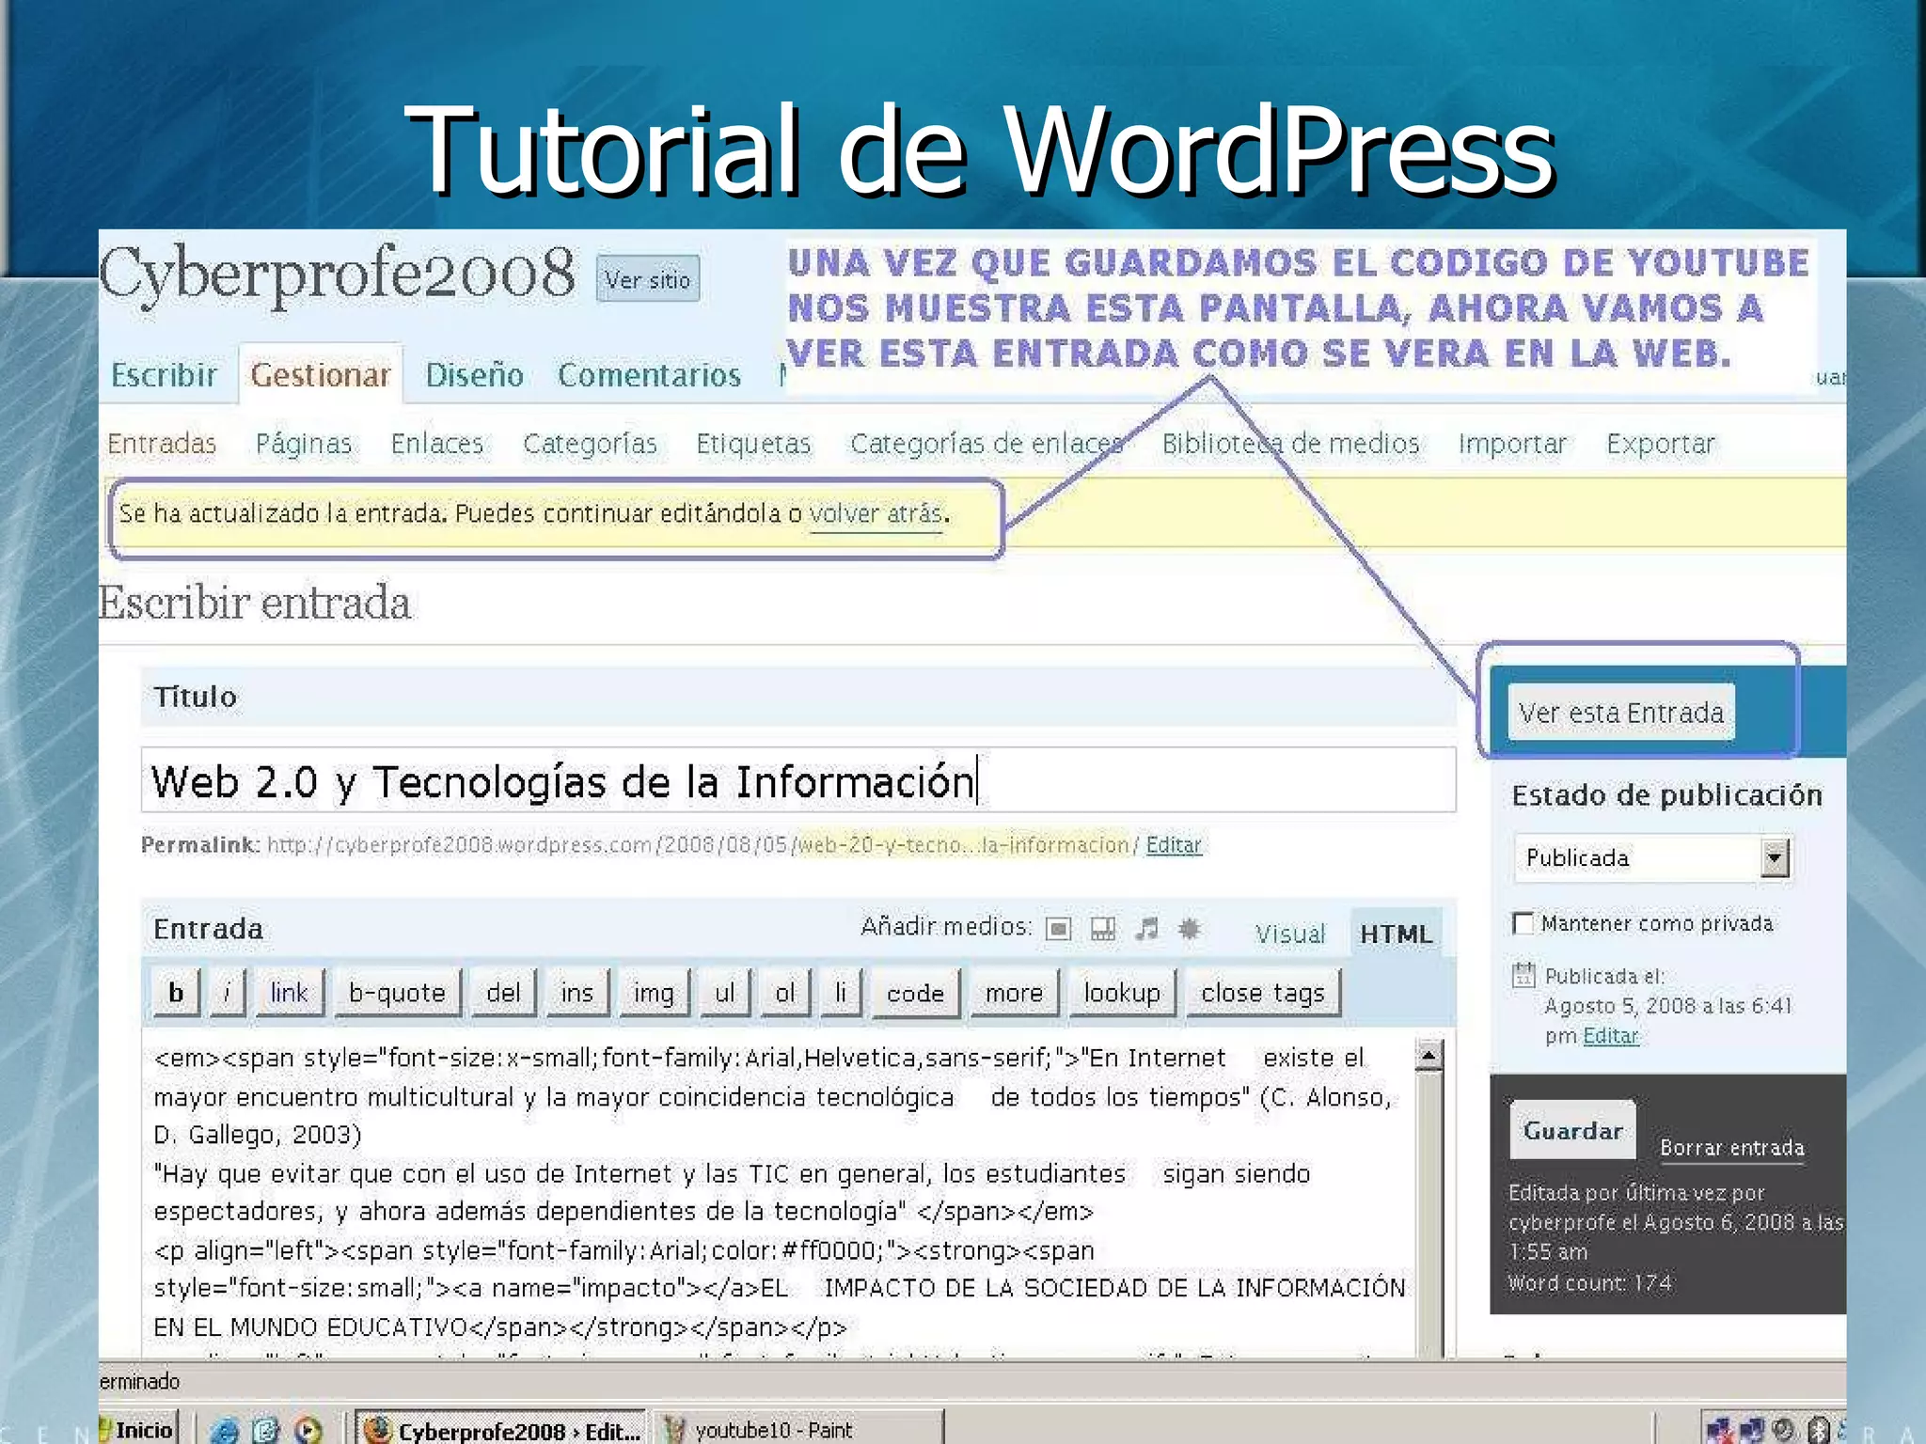Click the Bluetooth icon in the system tray
1926x1444 pixels.
1818,1430
